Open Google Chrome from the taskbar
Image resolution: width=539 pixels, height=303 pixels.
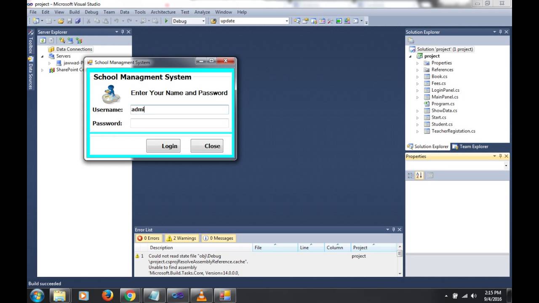(130, 296)
